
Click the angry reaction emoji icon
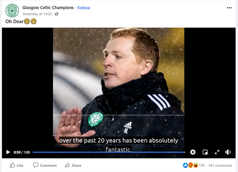coord(191,165)
